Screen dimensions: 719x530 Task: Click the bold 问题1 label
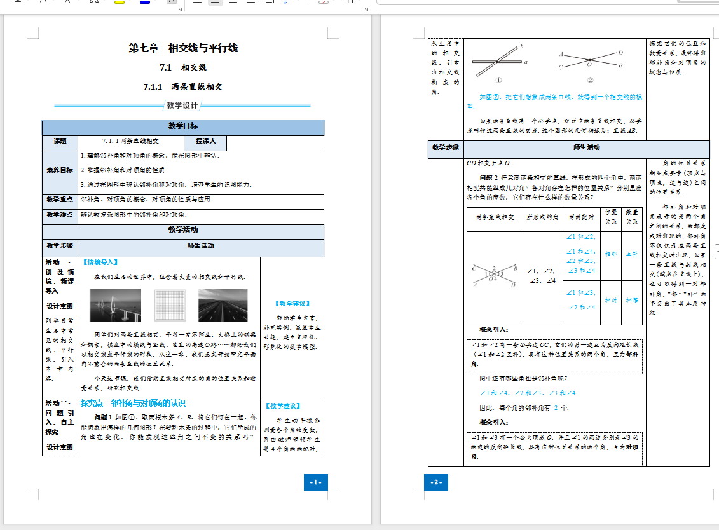tap(103, 418)
